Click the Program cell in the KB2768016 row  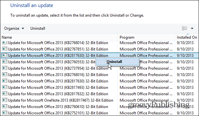coord(146,75)
